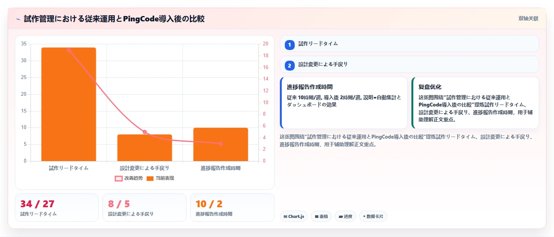Click the 表格 tag
This screenshot has height=237, width=554.
pyautogui.click(x=321, y=216)
